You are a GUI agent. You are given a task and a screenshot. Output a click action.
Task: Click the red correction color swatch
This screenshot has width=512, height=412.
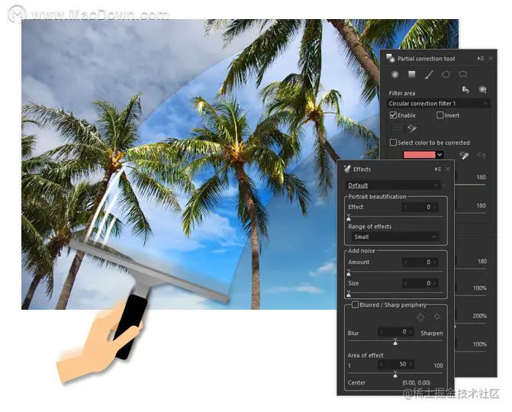419,155
